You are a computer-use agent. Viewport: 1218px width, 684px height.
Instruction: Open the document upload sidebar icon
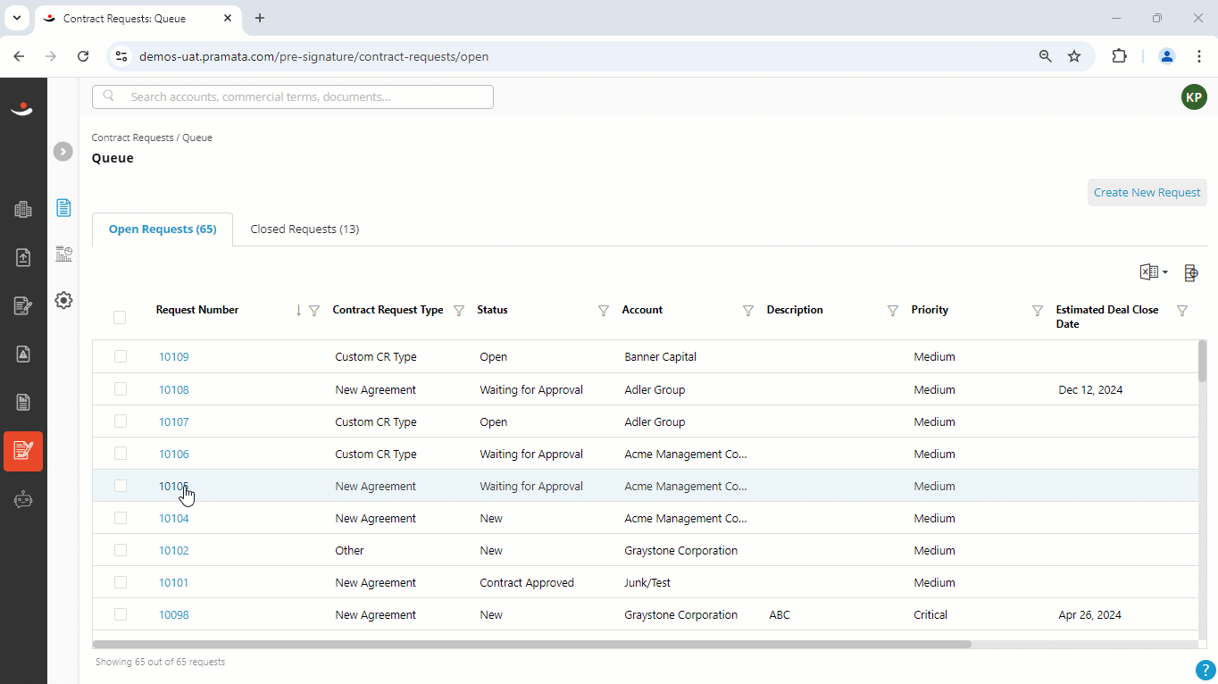click(x=23, y=257)
